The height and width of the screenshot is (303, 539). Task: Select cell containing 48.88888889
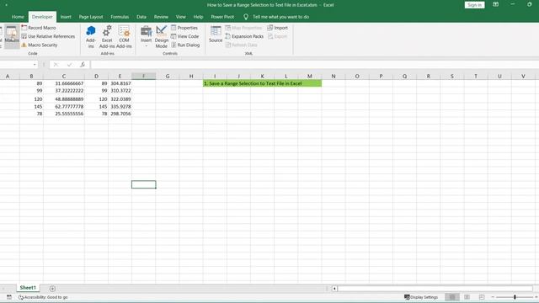click(64, 99)
